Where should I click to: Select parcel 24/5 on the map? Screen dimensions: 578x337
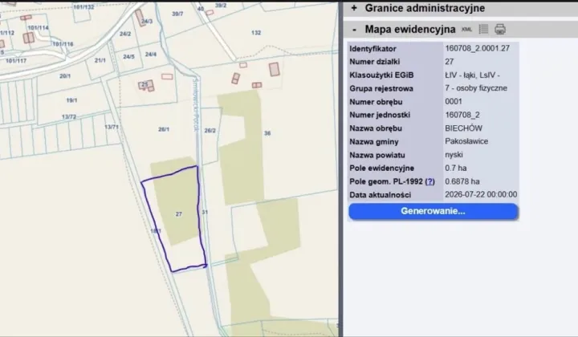pyautogui.click(x=128, y=57)
